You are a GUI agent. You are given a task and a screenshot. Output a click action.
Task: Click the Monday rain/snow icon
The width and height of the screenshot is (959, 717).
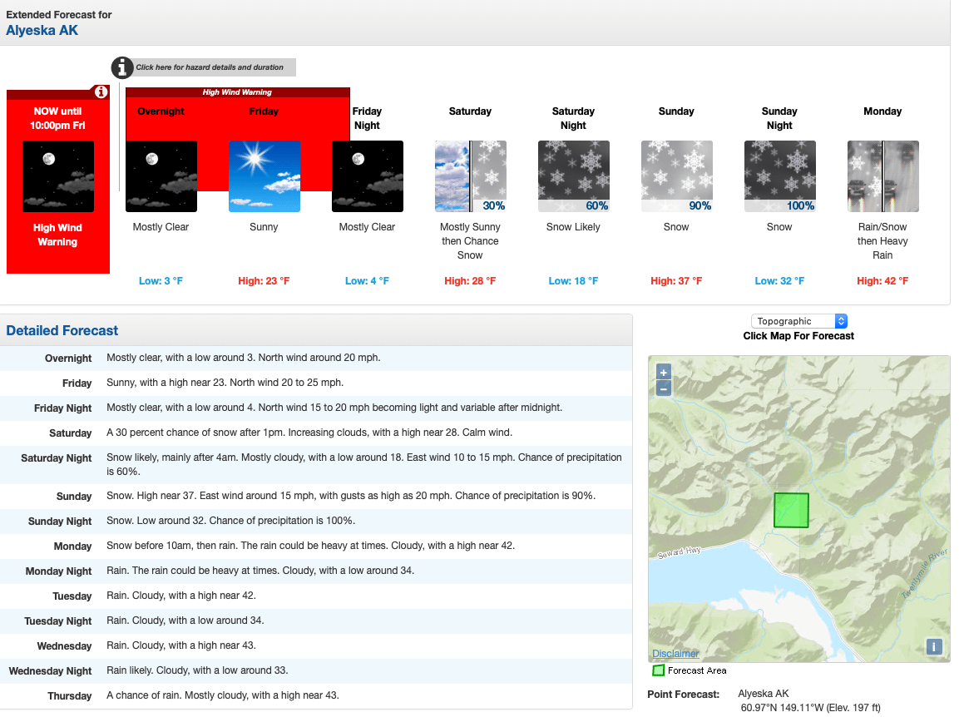pyautogui.click(x=882, y=176)
